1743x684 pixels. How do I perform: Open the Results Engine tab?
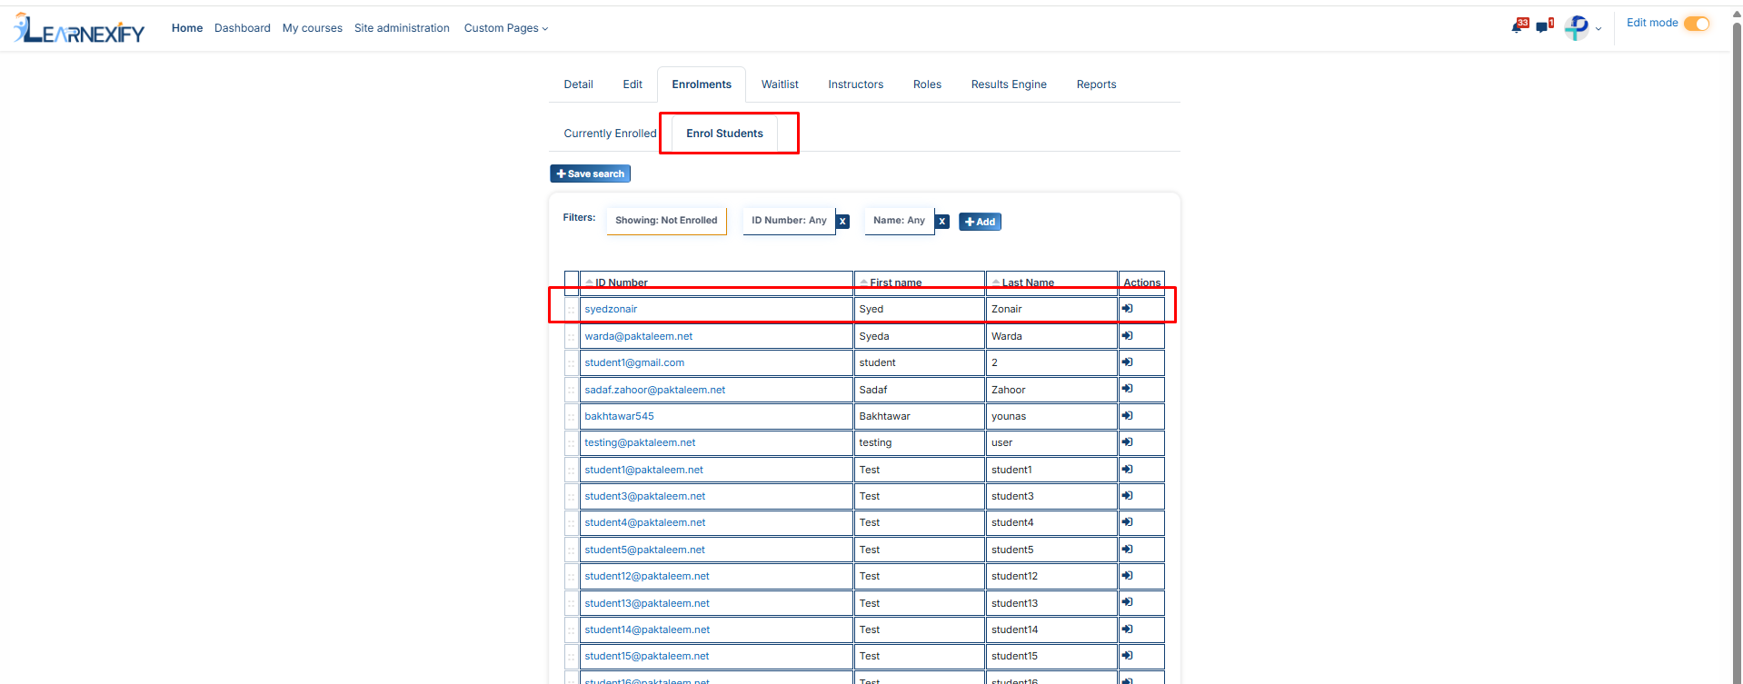coord(1009,84)
